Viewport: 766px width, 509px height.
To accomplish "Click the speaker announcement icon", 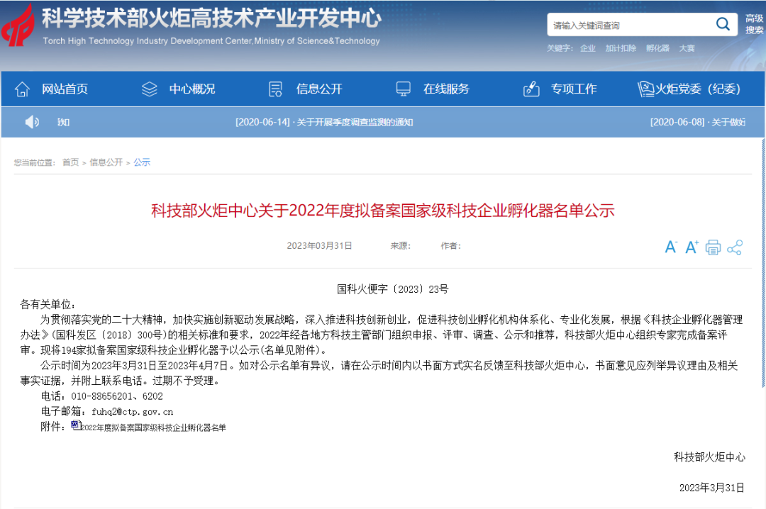I will click(32, 122).
